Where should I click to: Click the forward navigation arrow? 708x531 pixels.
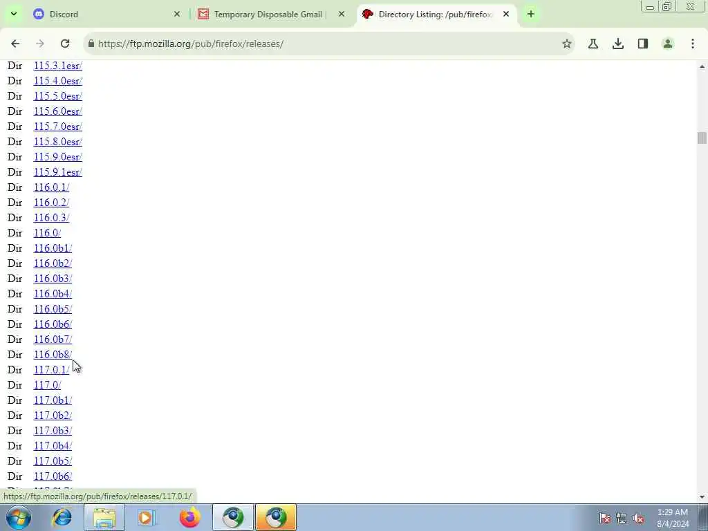click(39, 44)
